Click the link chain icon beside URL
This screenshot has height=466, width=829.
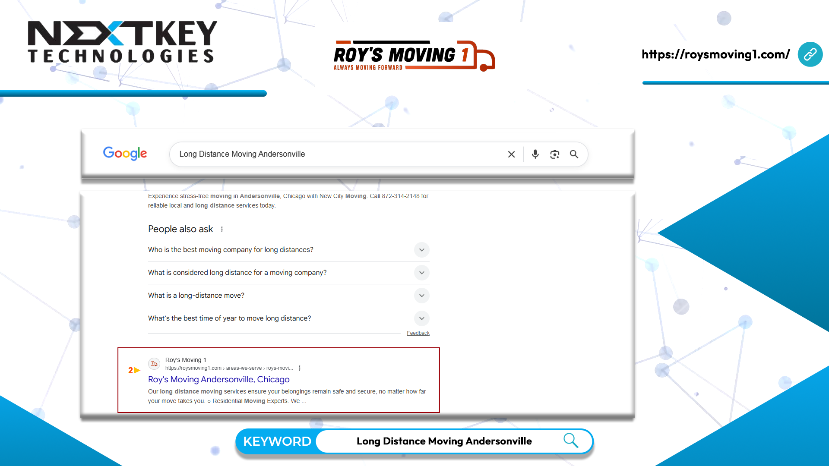point(810,54)
